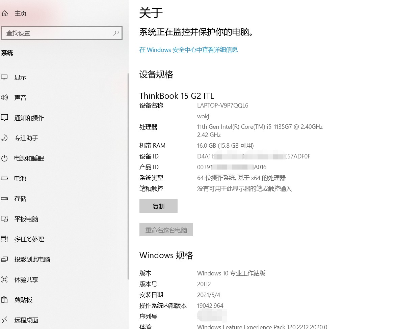Select 剪贴板 in the sidebar
395x329 pixels.
23,300
